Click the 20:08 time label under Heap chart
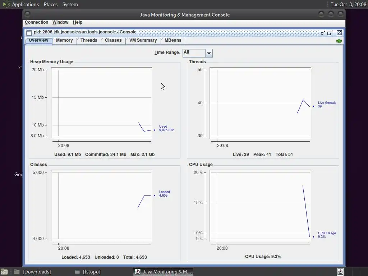This screenshot has width=368, height=276. (x=64, y=146)
